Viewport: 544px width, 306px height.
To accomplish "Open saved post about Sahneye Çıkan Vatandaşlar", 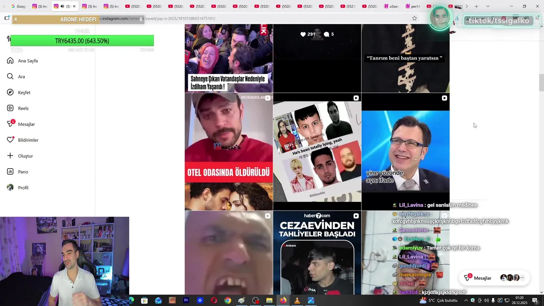I will pos(229,58).
